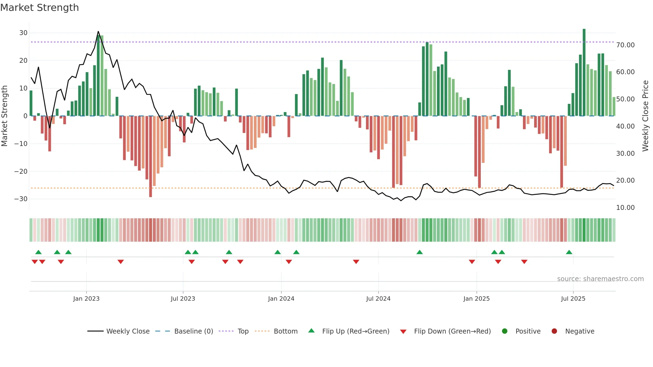Image resolution: width=653 pixels, height=367 pixels.
Task: Click the last flip-up marker near Jul 2025
Action: (x=569, y=252)
